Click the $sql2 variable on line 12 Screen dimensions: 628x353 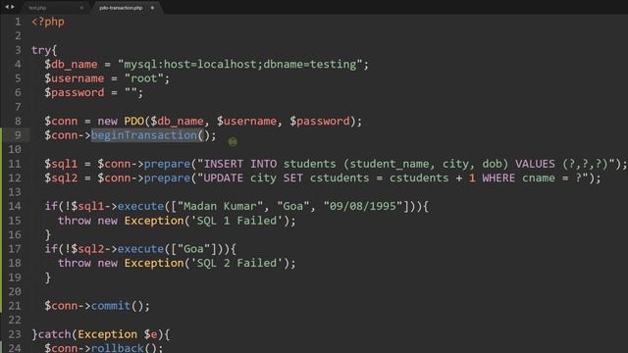point(61,177)
